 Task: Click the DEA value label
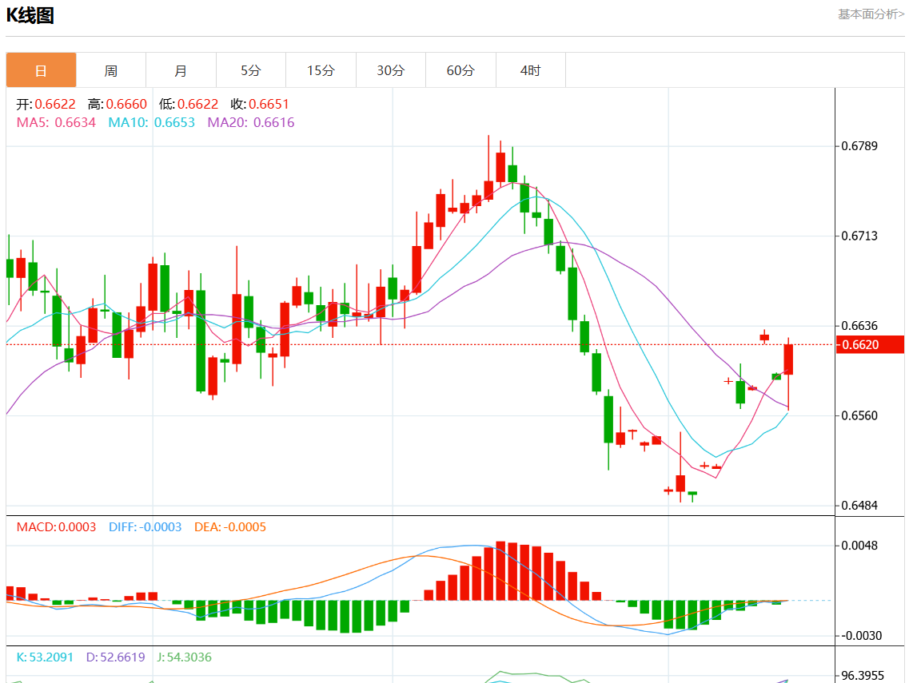pos(230,527)
